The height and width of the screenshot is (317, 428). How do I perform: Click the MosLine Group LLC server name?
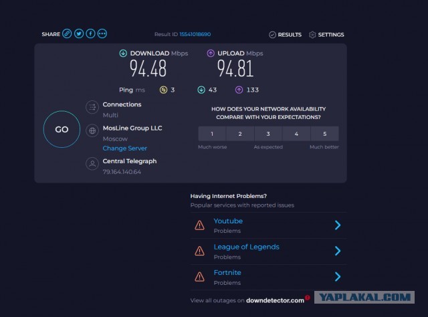click(132, 128)
